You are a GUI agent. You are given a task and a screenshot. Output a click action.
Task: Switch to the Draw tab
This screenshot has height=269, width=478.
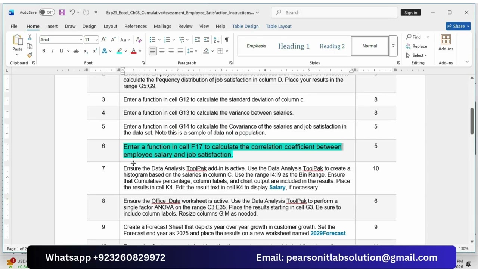click(70, 26)
